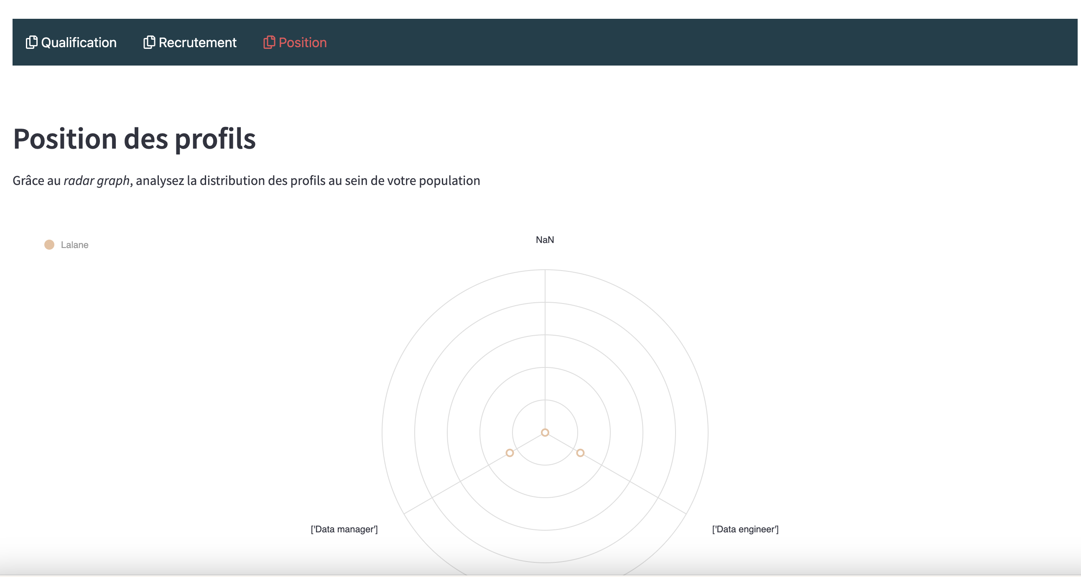
Task: Select data point on Data engineer axis
Action: click(580, 453)
